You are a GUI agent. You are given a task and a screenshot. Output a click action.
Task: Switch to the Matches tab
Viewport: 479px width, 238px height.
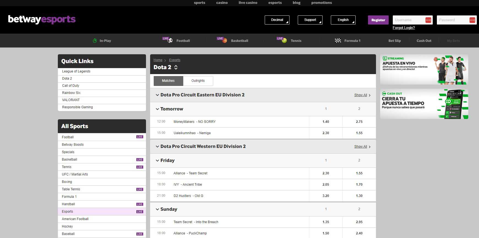point(168,81)
